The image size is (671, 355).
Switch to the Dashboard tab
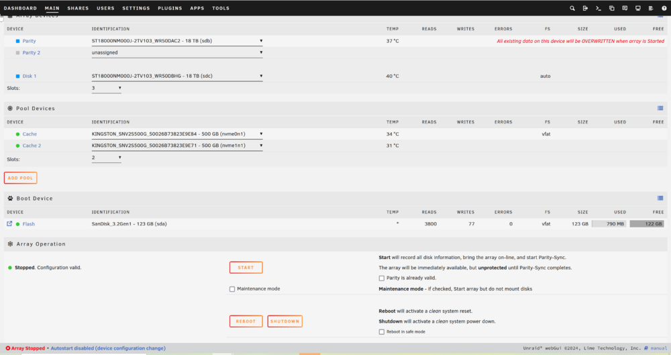(20, 8)
